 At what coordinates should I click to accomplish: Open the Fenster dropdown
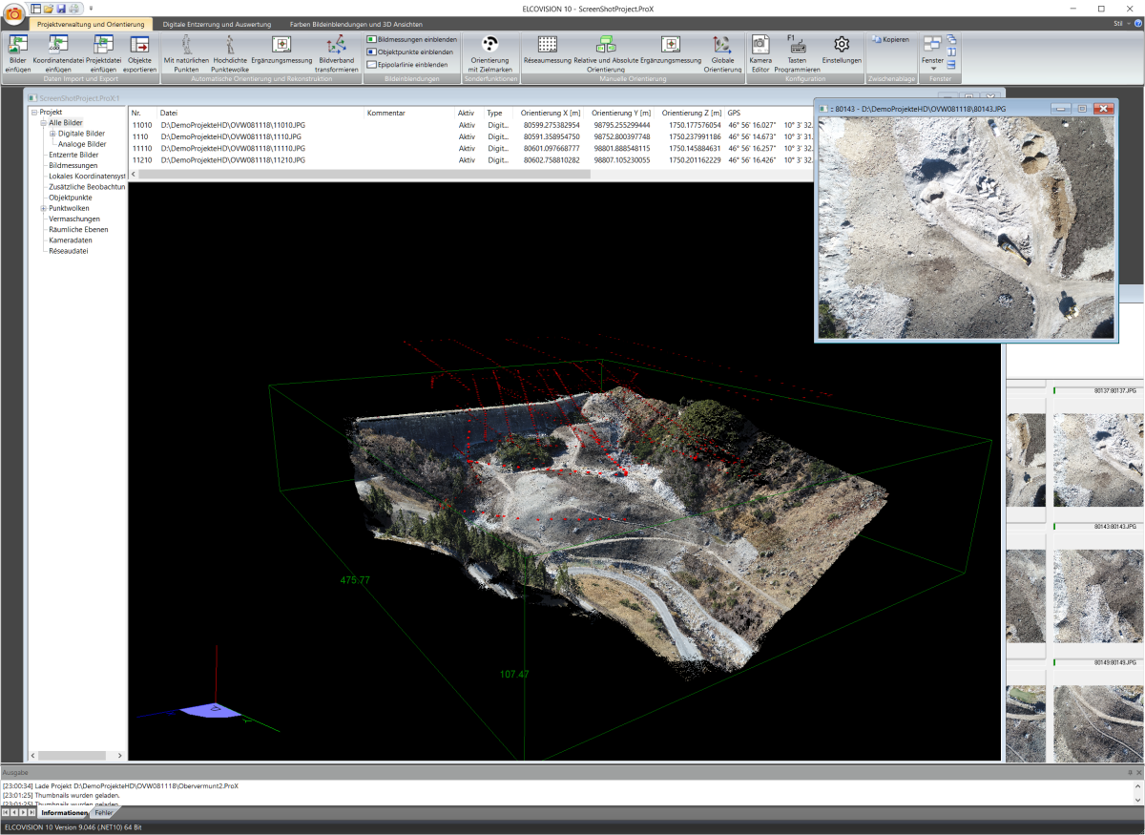coord(932,68)
